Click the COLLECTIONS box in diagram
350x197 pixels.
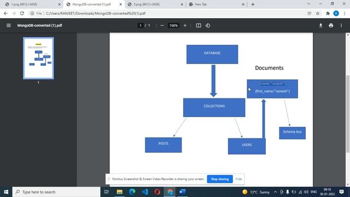pos(214,107)
